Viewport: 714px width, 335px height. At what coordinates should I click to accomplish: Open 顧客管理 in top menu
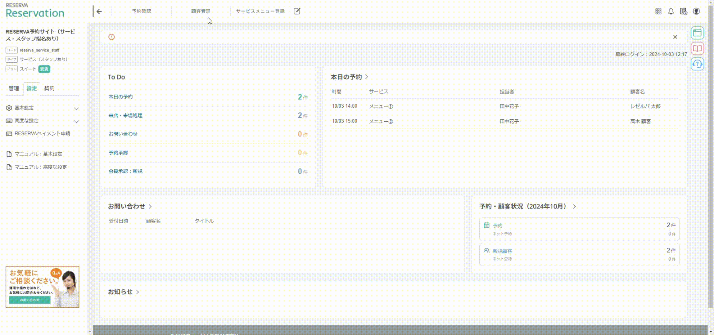tap(201, 11)
